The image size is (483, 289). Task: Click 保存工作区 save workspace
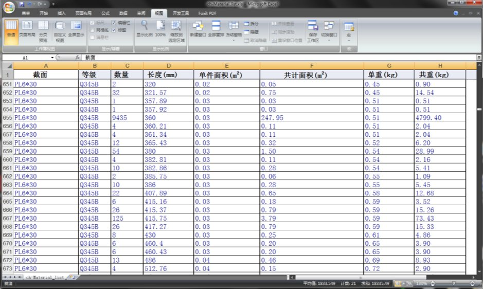(x=313, y=31)
